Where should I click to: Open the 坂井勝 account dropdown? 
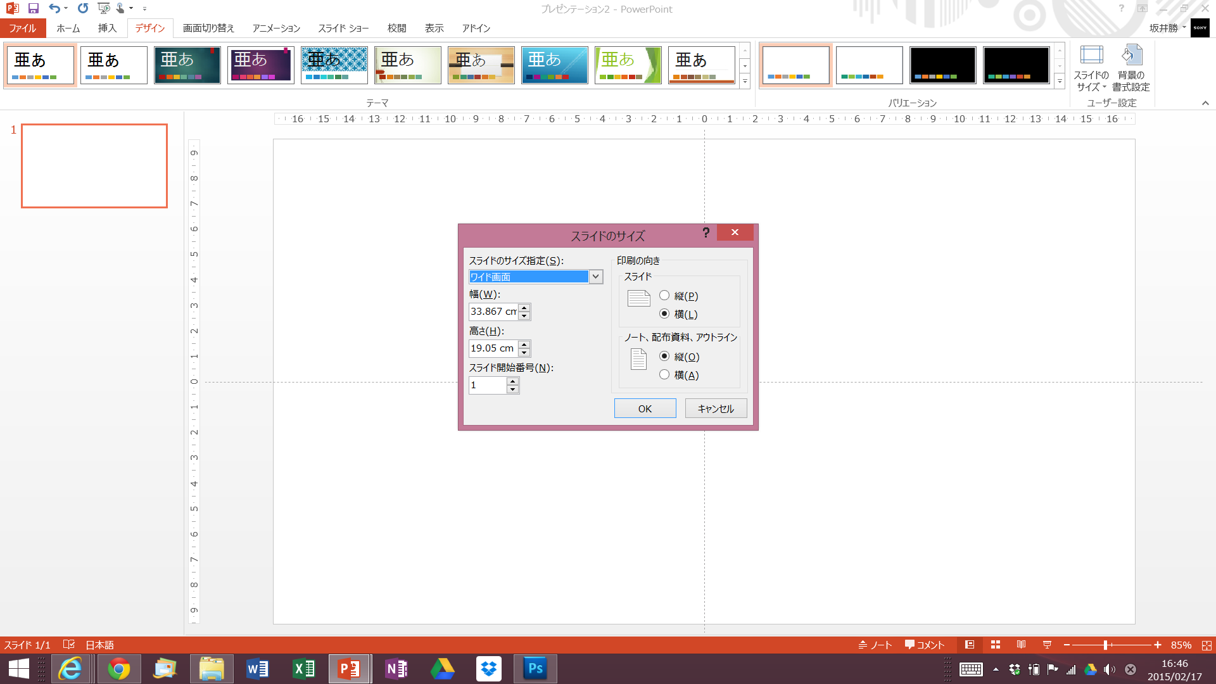(x=1168, y=28)
